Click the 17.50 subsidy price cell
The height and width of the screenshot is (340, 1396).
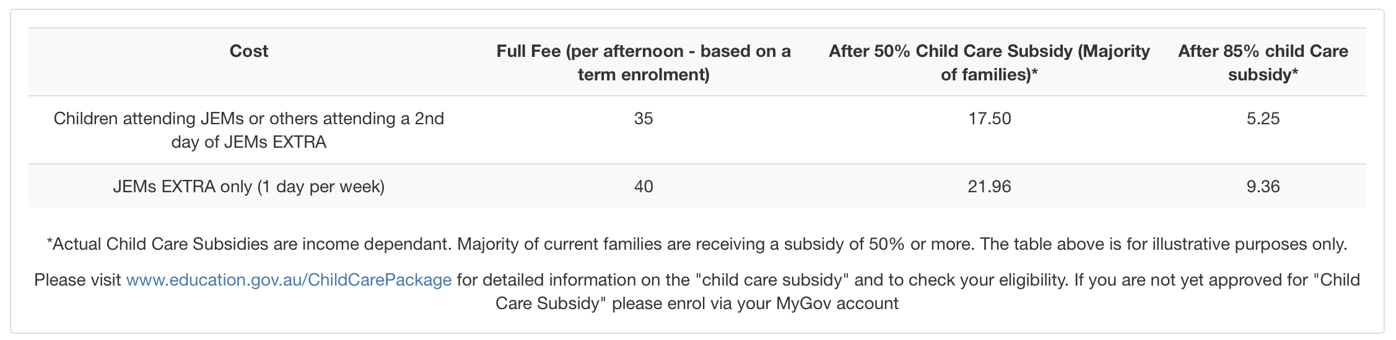point(989,119)
